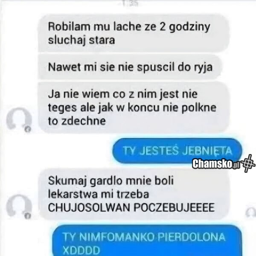This screenshot has width=256, height=256.
Task: Click the "sluchaj stara" text line
Action: point(81,40)
